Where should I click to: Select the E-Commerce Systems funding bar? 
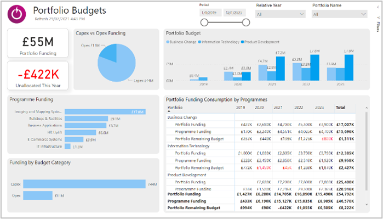(74, 139)
